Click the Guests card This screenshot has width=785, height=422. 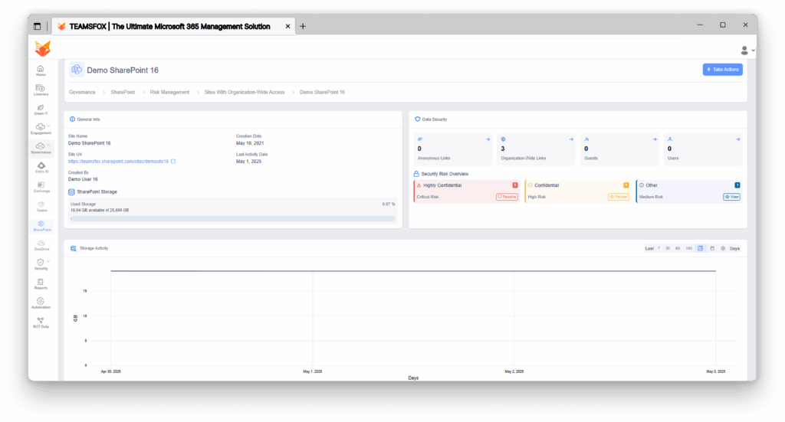(x=619, y=149)
